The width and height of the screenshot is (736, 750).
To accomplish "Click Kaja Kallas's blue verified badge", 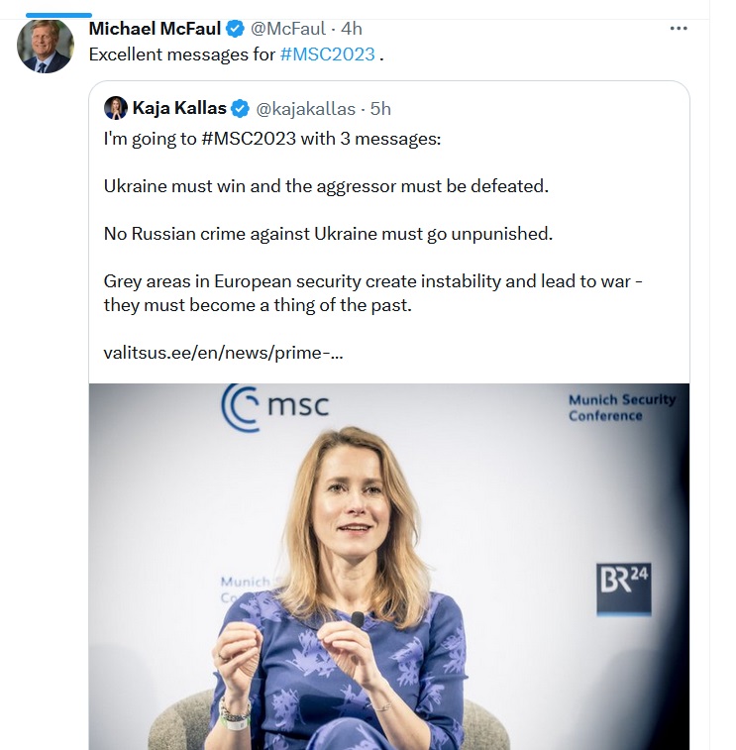I will tap(241, 108).
